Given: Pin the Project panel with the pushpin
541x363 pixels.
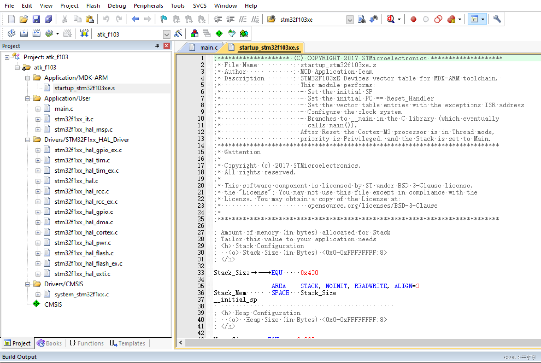Looking at the screenshot, I should (x=157, y=46).
